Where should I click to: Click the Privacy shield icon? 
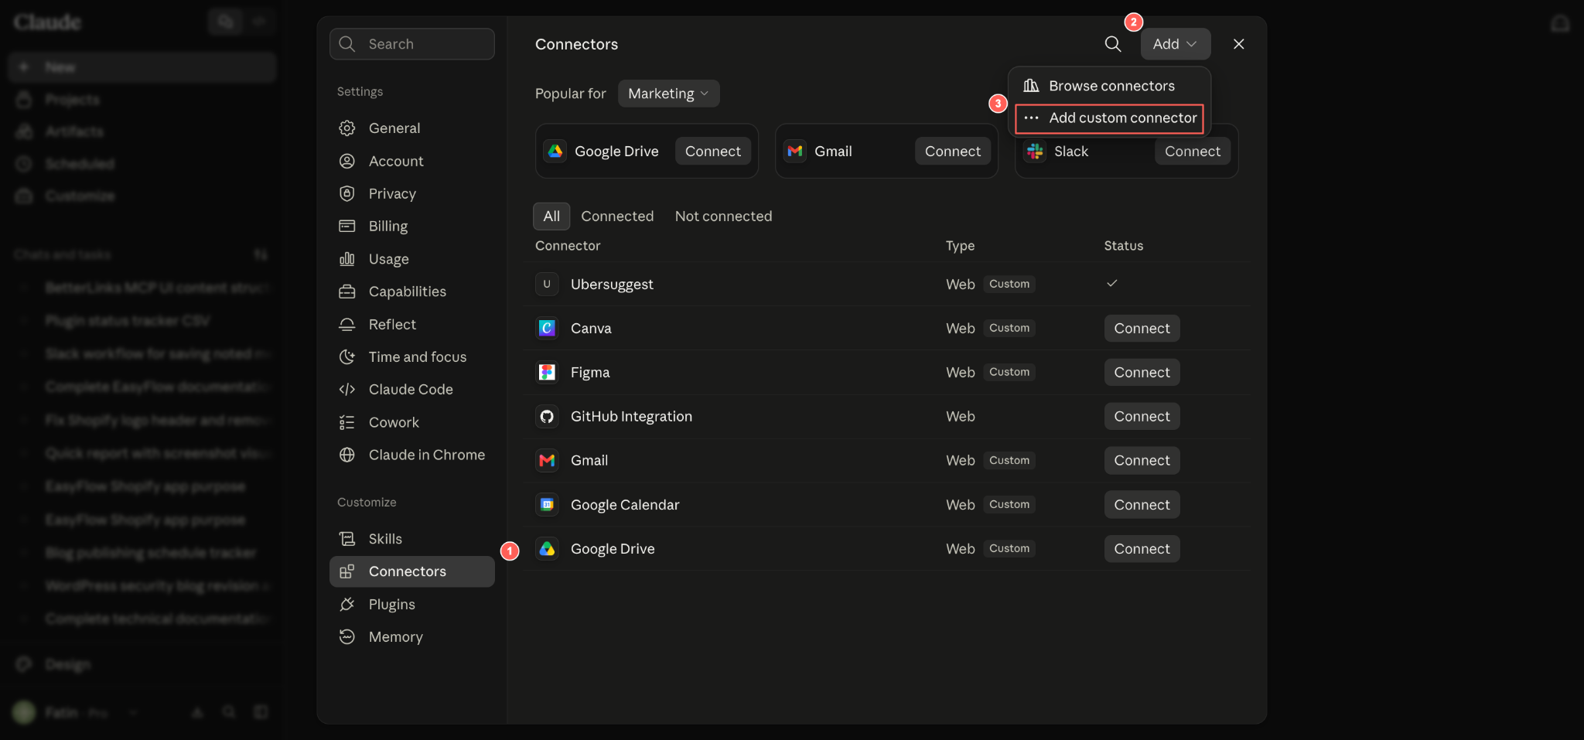[x=347, y=193]
